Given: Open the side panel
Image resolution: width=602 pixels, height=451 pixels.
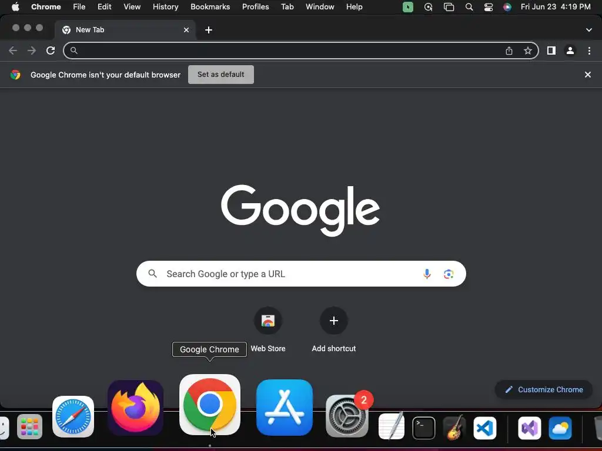Looking at the screenshot, I should coord(551,51).
